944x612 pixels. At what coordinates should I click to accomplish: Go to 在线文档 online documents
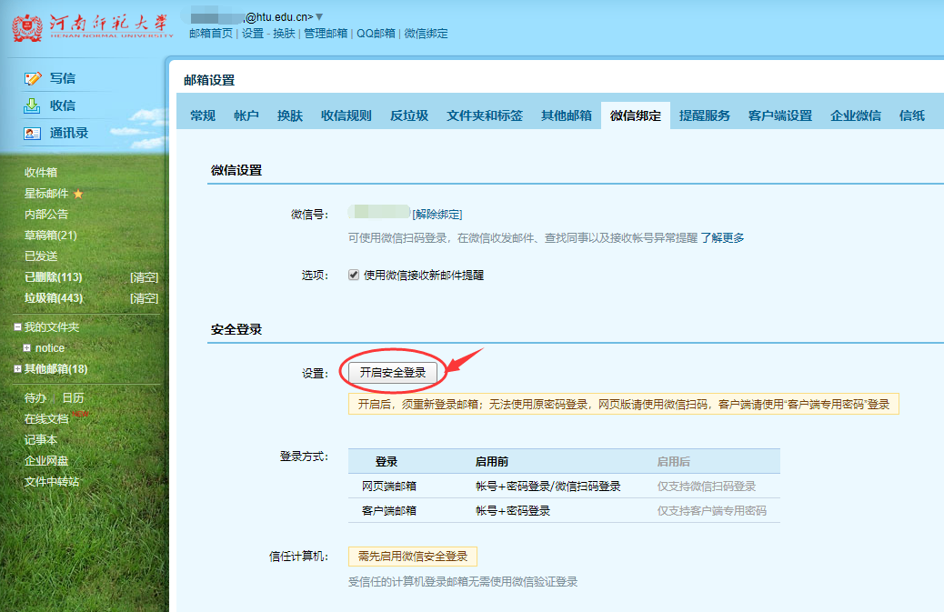[46, 419]
